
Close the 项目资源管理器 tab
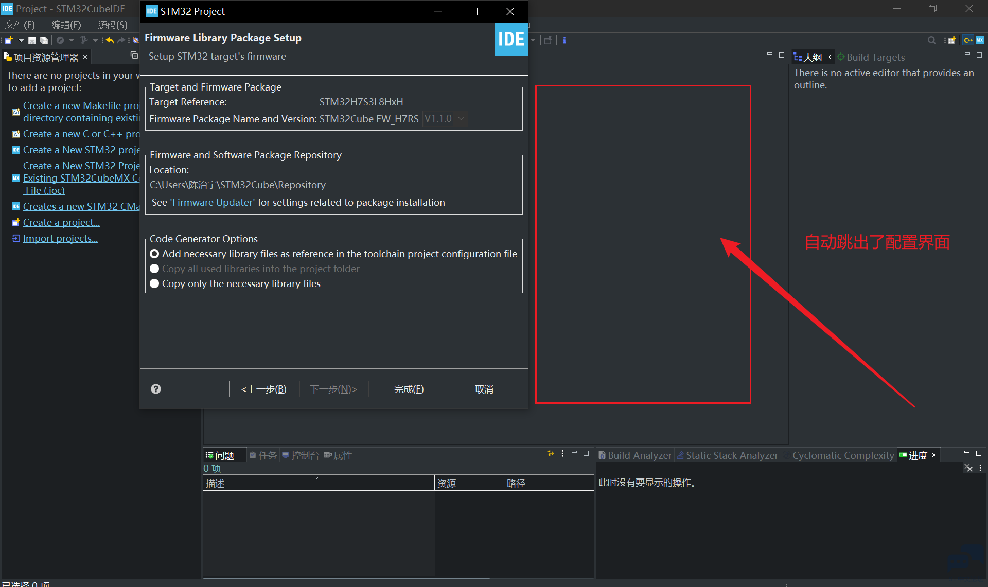pos(85,57)
